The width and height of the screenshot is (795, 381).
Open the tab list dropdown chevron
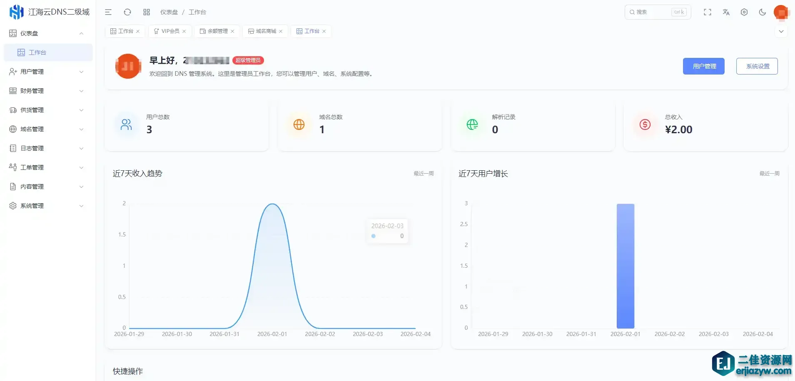(x=781, y=31)
